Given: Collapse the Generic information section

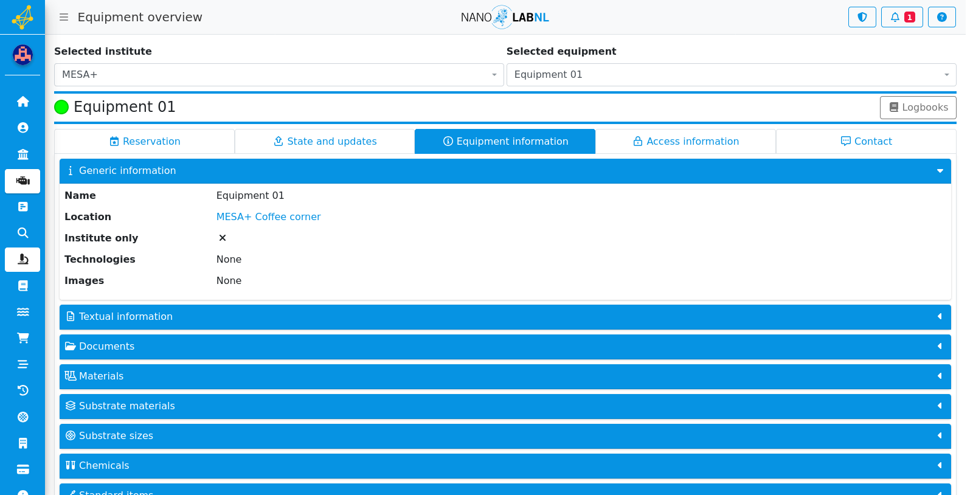Looking at the screenshot, I should tap(505, 171).
